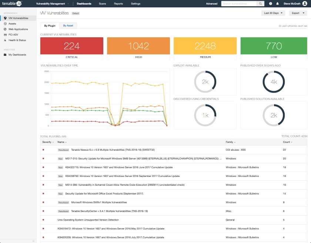The width and height of the screenshot is (311, 243).
Task: Click the Assets cube icon
Action: click(5, 24)
